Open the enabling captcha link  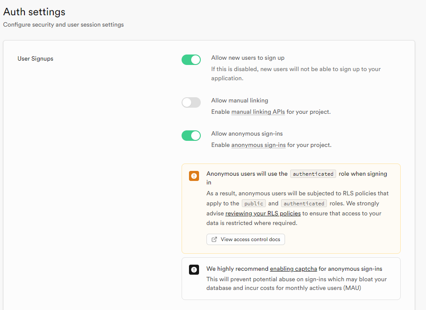pos(293,269)
